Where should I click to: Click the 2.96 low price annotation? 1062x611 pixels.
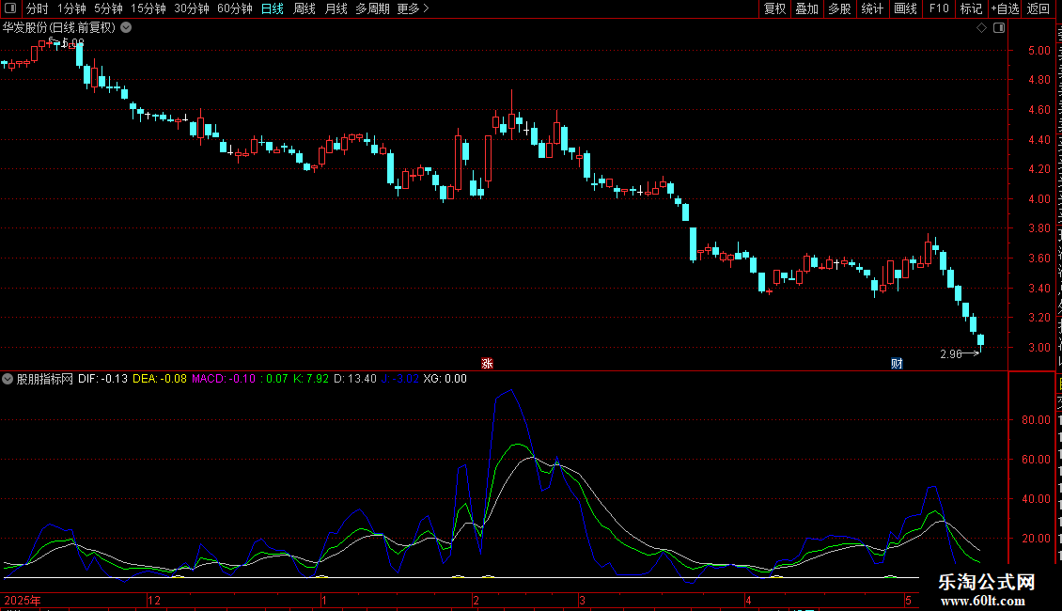click(x=951, y=353)
